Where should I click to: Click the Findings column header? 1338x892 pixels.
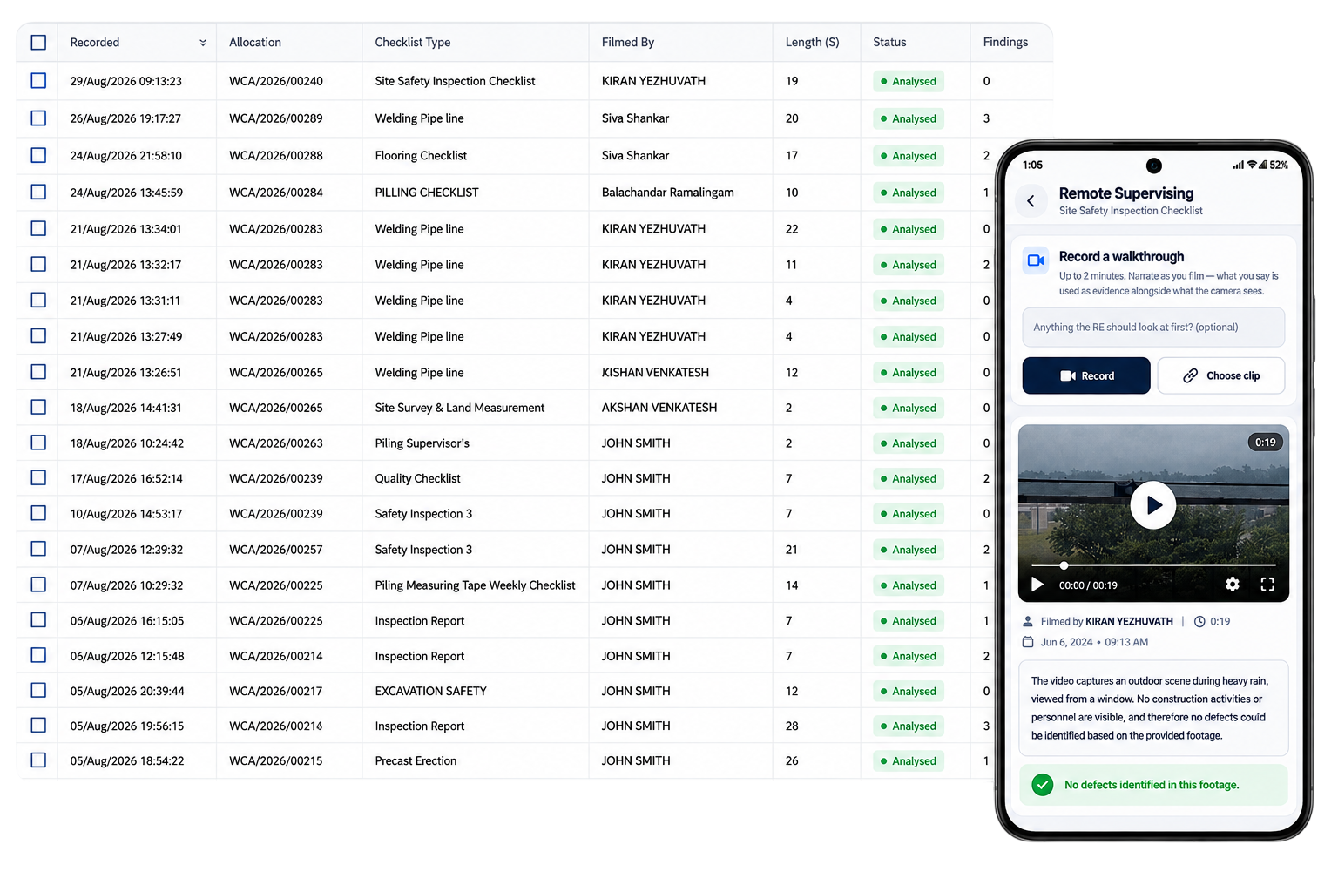click(x=1005, y=42)
